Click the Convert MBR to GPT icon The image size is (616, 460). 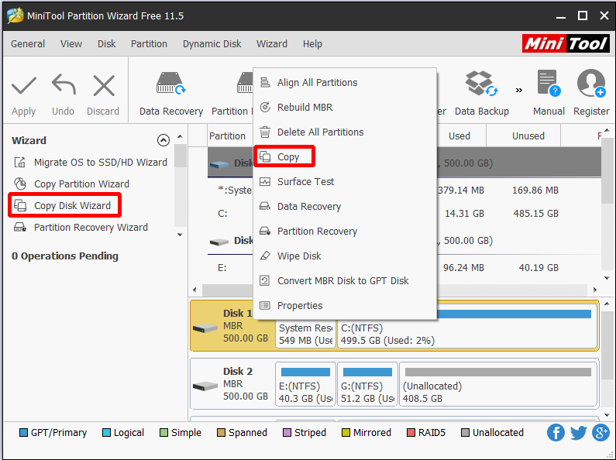[265, 280]
